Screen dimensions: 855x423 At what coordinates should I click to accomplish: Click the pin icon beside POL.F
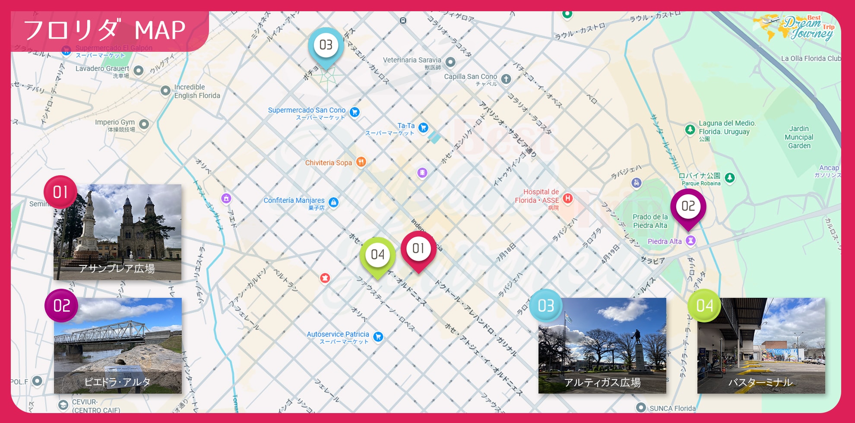point(38,381)
